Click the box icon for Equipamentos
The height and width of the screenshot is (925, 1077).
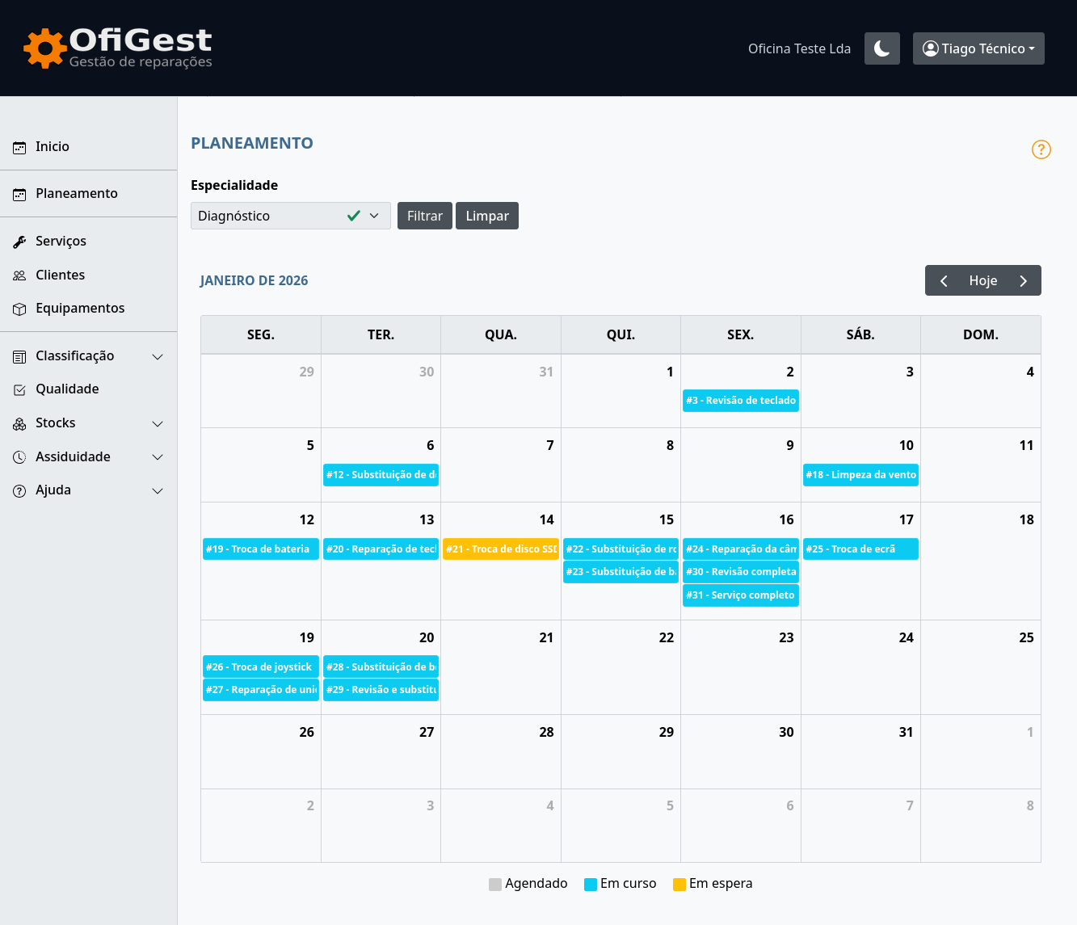(x=19, y=309)
